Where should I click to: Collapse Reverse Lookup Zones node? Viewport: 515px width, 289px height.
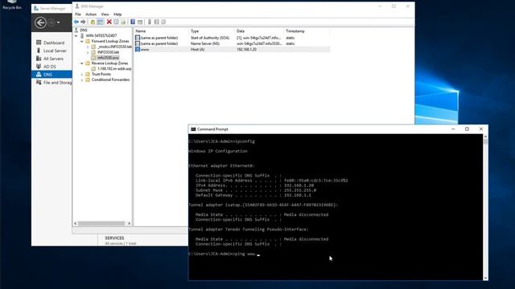click(82, 63)
